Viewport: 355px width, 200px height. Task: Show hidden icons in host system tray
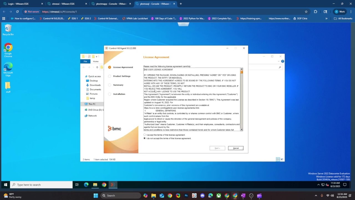coord(316,196)
